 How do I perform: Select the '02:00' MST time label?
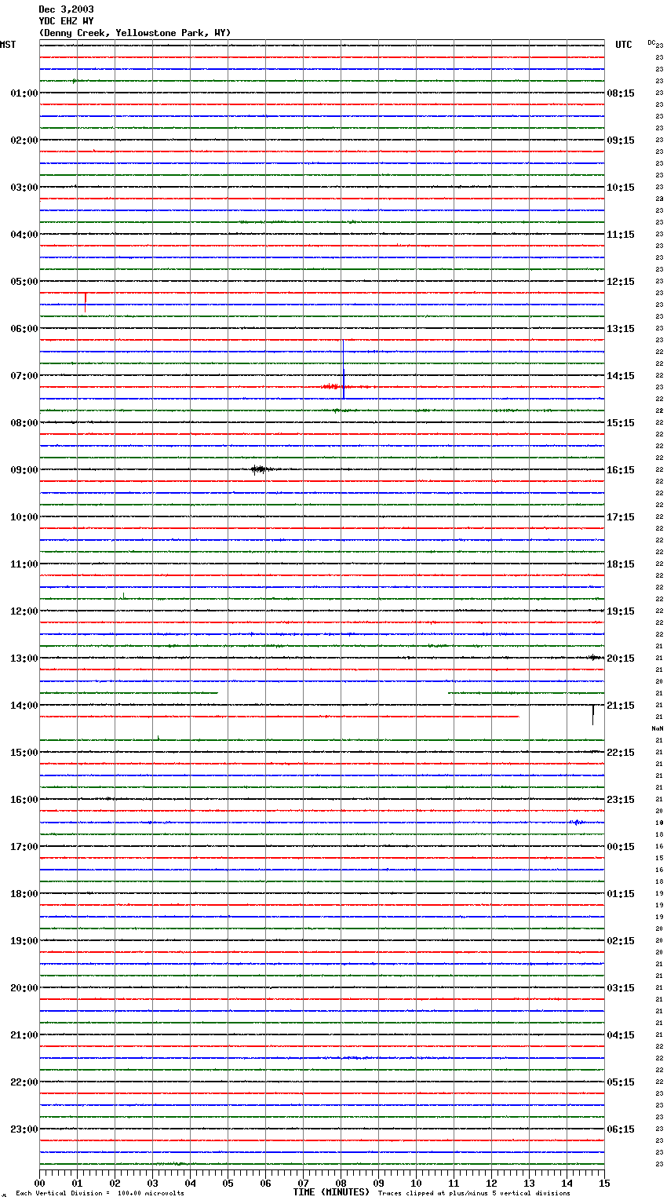(24, 140)
